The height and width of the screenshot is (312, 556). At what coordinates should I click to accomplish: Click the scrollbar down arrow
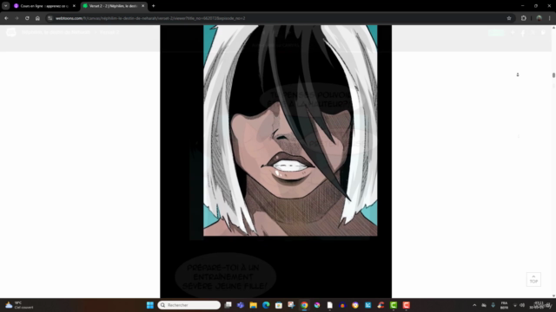pos(553,296)
